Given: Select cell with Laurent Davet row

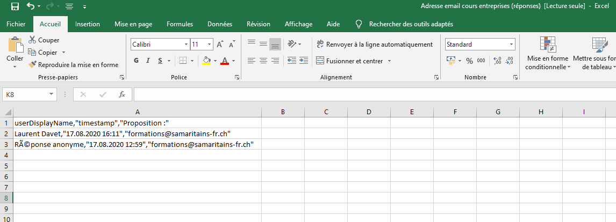Looking at the screenshot, I should (137, 134).
